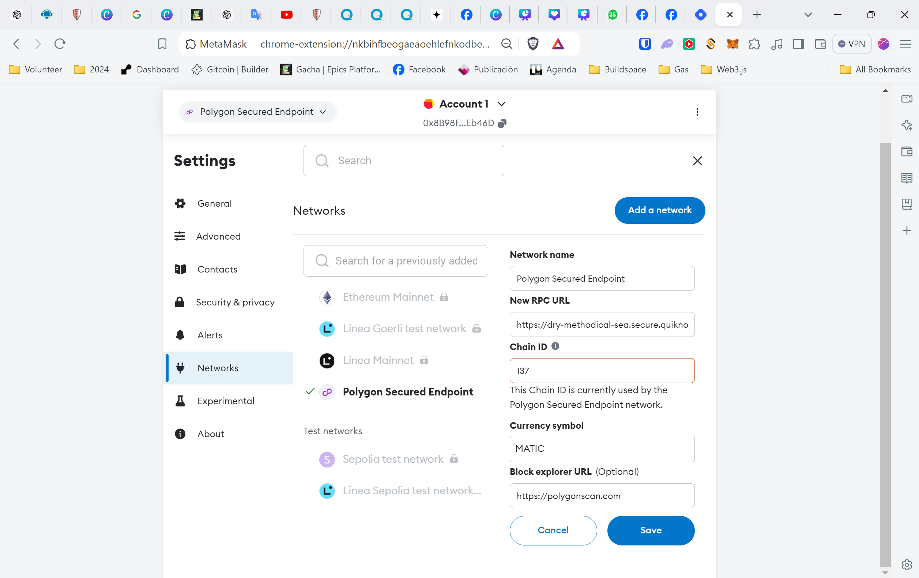Viewport: 919px width, 578px height.
Task: Switch to the Google tab
Action: tap(136, 15)
